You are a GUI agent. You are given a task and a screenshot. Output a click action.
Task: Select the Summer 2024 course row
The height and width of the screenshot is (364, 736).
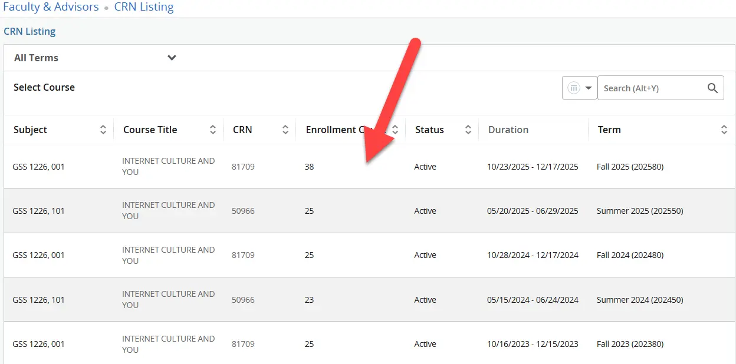[x=354, y=299]
